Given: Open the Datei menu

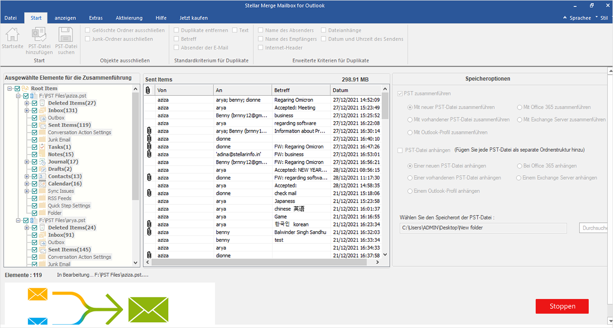Looking at the screenshot, I should 11,18.
